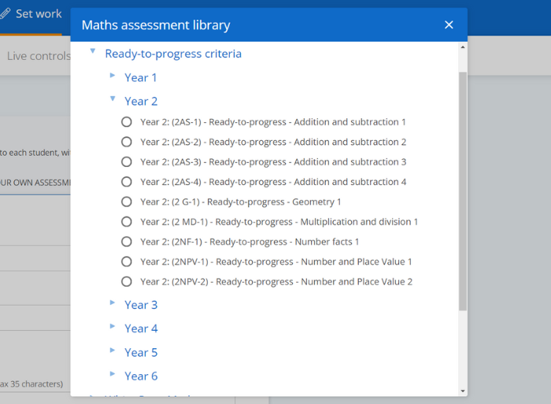551x404 pixels.
Task: Collapse the Year 2 arrow
Action: 113,98
